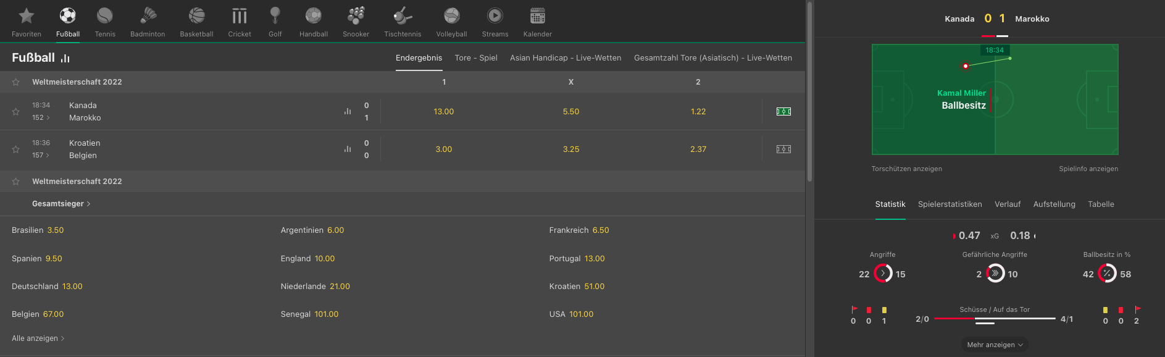Image resolution: width=1165 pixels, height=357 pixels.
Task: Select the Tore - Spiel tab
Action: point(476,58)
